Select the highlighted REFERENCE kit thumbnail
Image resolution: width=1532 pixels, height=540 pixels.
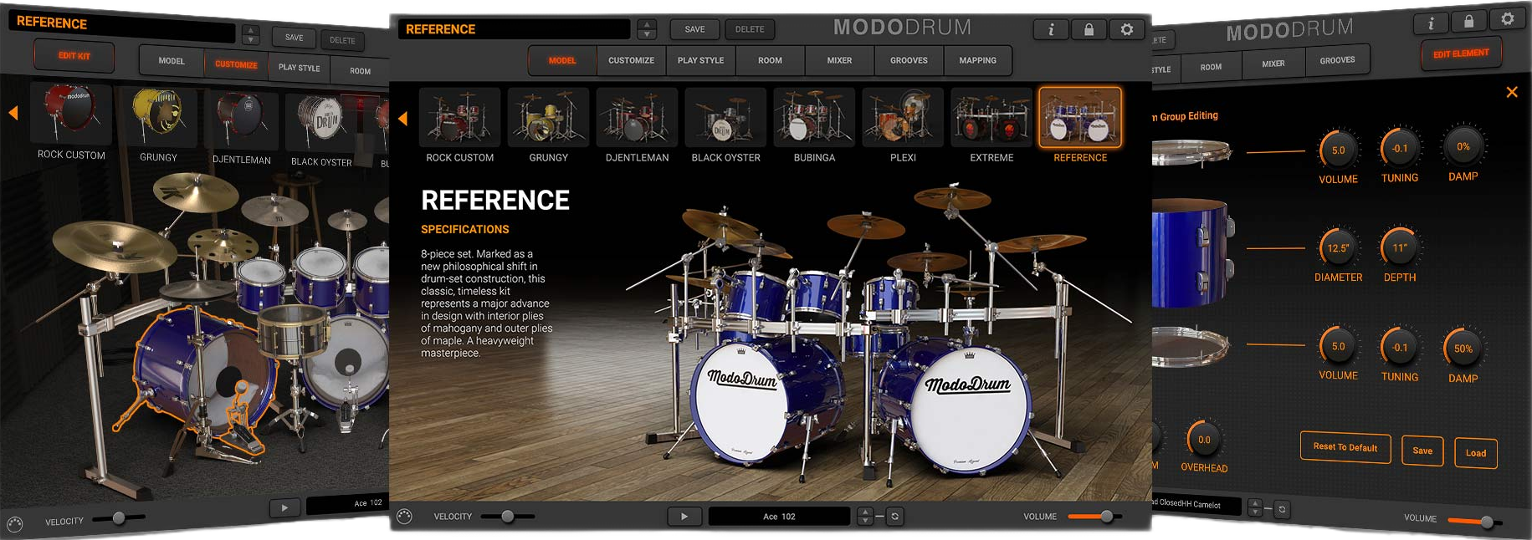1080,118
